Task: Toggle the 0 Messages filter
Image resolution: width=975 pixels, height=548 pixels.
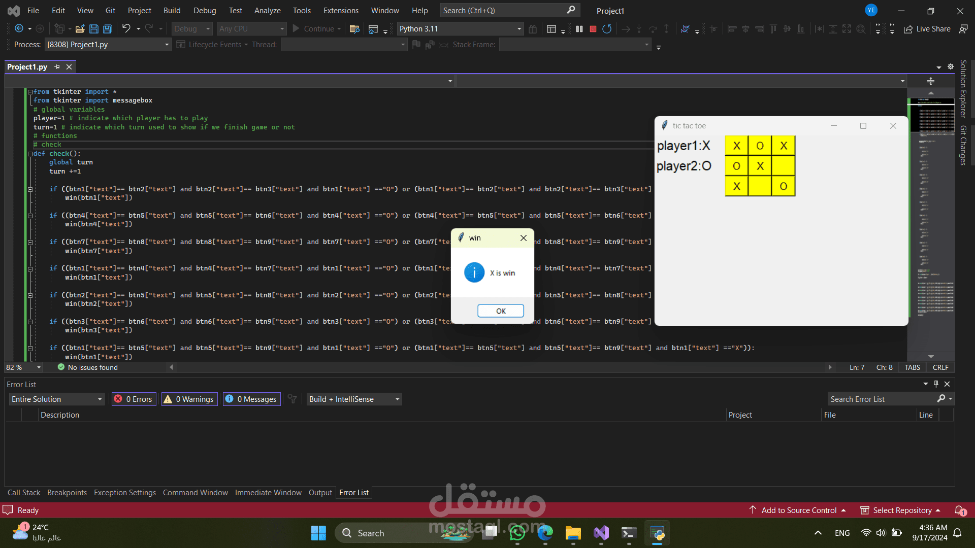Action: [x=251, y=399]
